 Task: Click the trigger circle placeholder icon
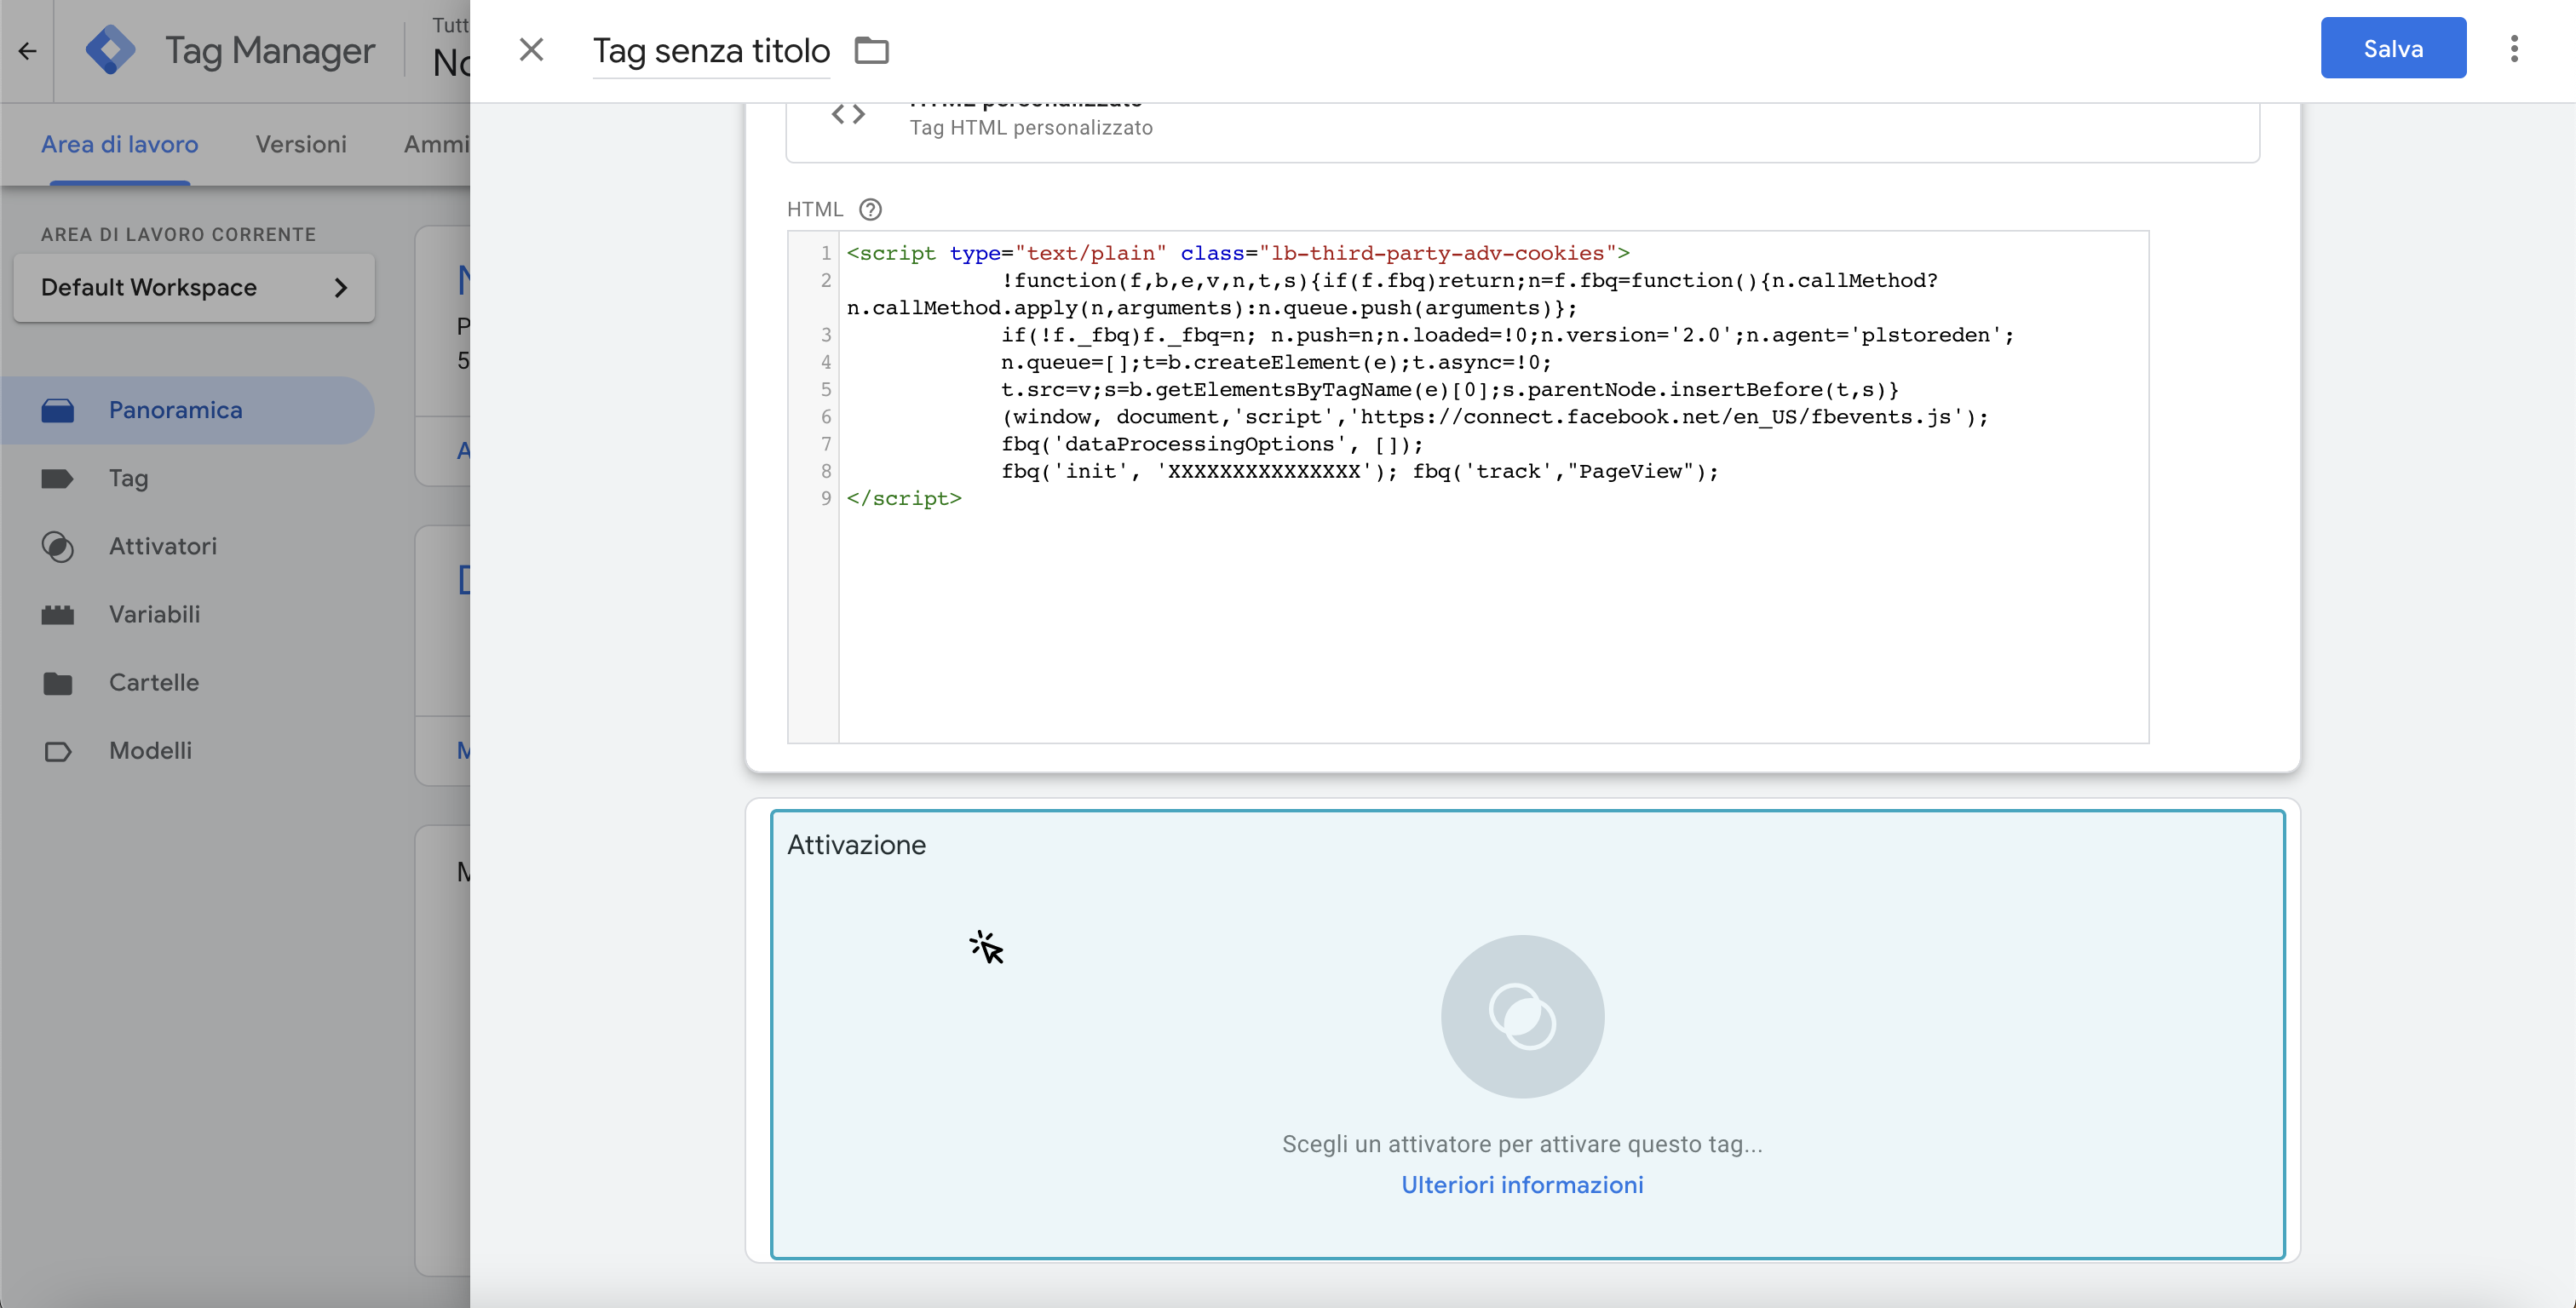[x=1522, y=1016]
